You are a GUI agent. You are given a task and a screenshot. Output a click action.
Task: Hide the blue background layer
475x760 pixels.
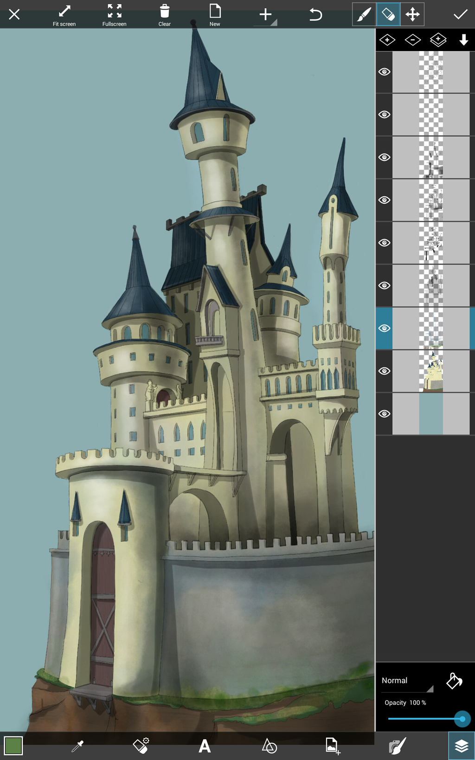click(x=384, y=413)
